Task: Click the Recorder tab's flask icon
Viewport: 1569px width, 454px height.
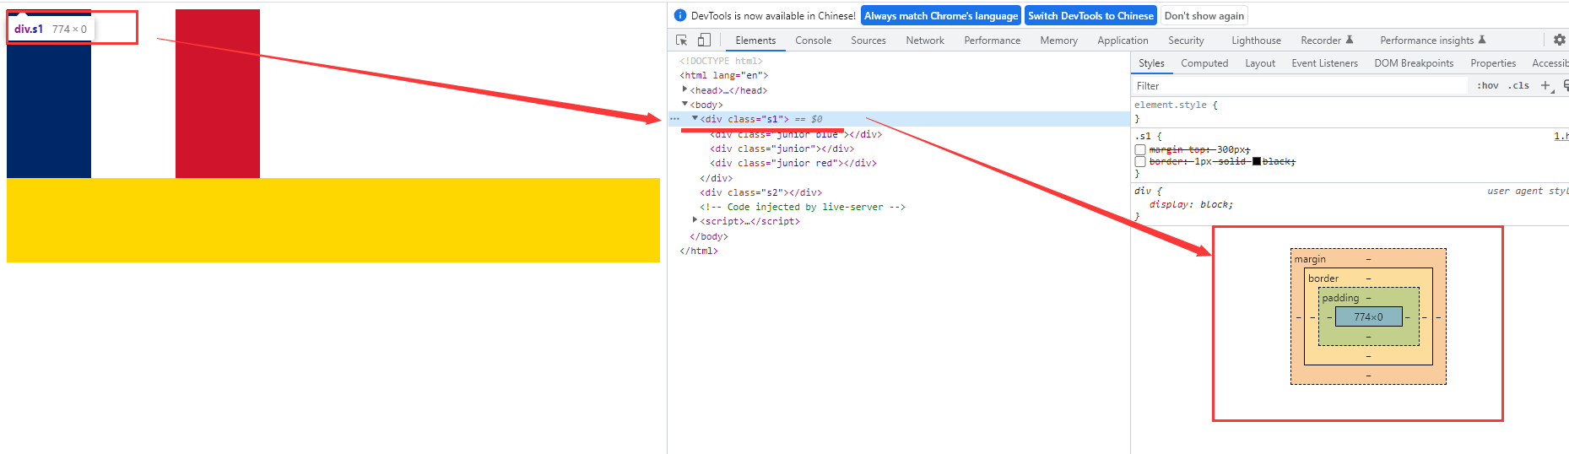Action: (1350, 40)
